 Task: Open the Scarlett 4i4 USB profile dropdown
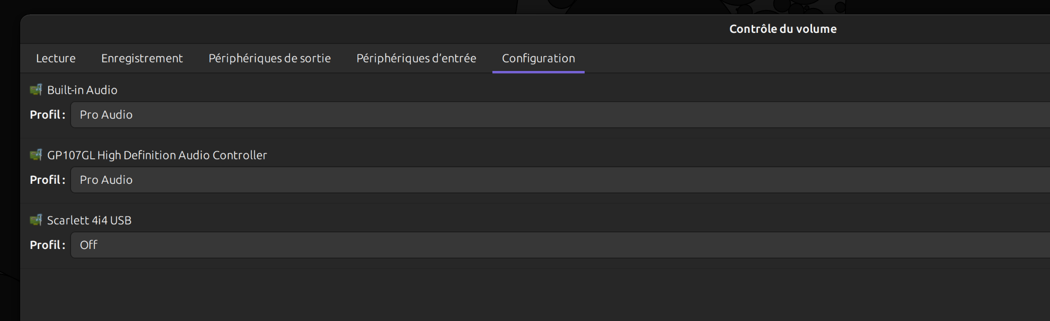[560, 245]
